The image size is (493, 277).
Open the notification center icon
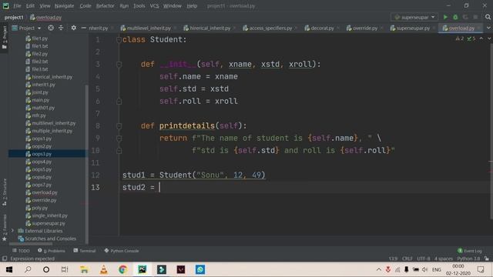pos(481,269)
